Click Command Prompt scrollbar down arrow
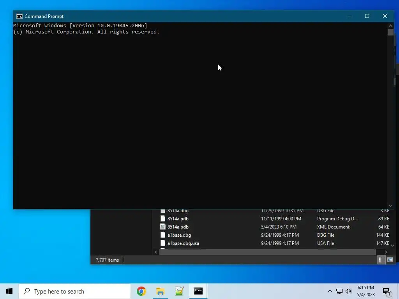 [390, 206]
